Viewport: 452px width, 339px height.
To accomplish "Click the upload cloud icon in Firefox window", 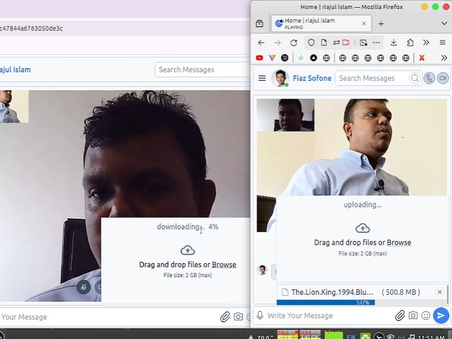I will 363,228.
